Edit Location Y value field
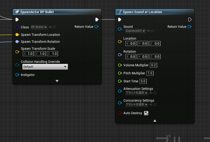The height and width of the screenshot is (142, 210). tap(143, 43)
